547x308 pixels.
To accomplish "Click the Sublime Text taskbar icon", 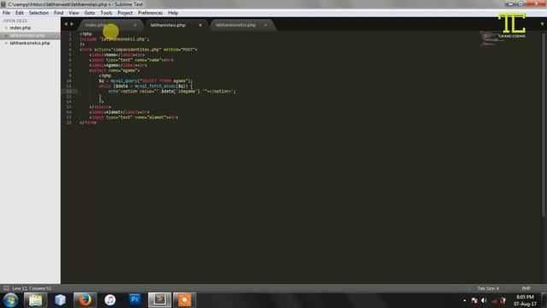I will pos(160,300).
